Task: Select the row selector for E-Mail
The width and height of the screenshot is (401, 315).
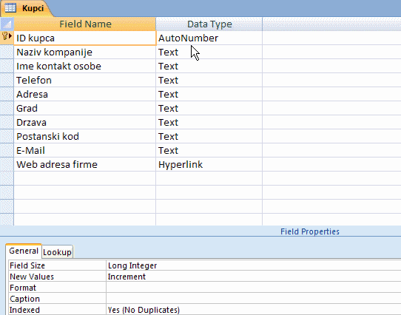Action: [x=7, y=151]
